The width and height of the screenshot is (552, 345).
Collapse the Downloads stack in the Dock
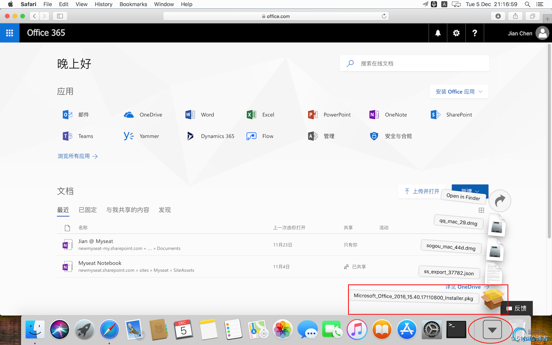coord(492,330)
